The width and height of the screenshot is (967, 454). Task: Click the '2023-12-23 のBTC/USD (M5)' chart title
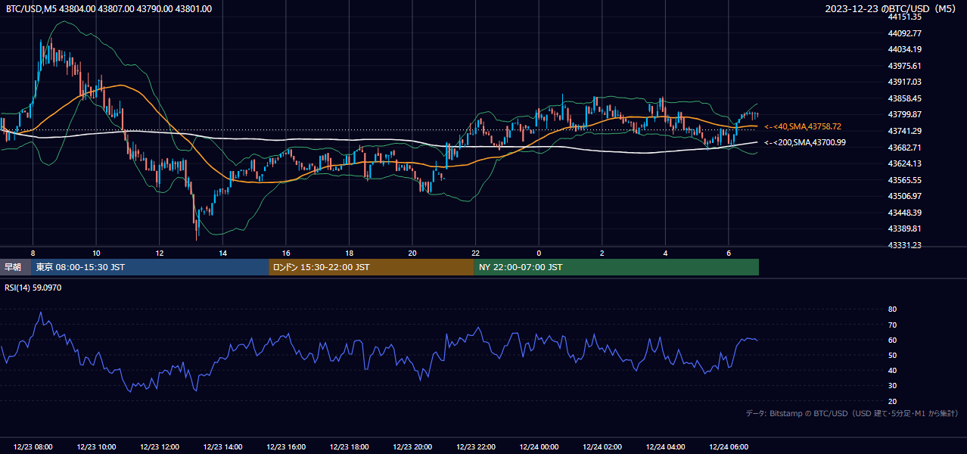(892, 9)
